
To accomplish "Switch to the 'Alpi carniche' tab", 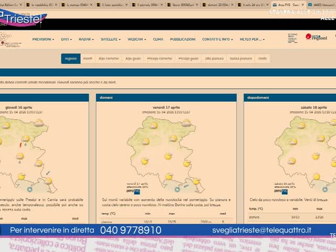I will 108,59.
